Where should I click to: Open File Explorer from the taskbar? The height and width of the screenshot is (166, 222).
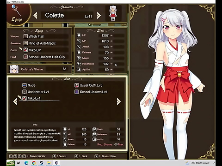tap(49, 163)
